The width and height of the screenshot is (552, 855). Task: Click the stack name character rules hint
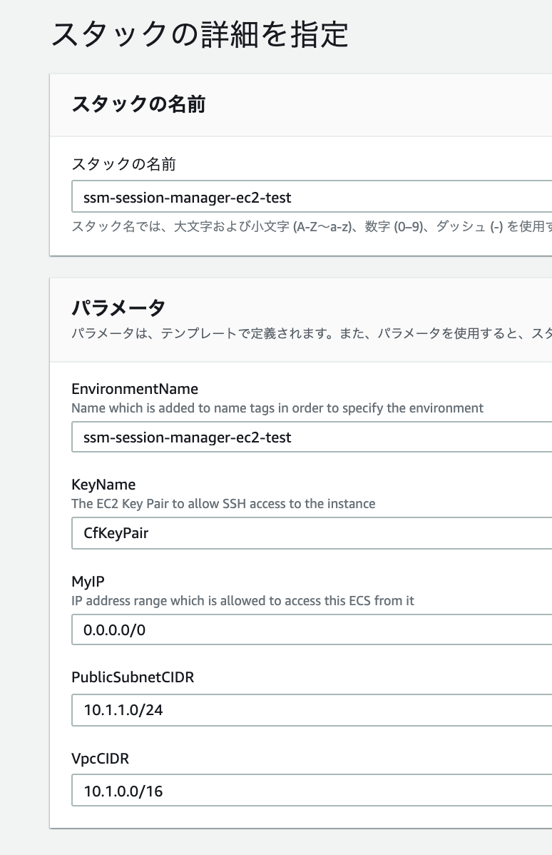click(312, 226)
